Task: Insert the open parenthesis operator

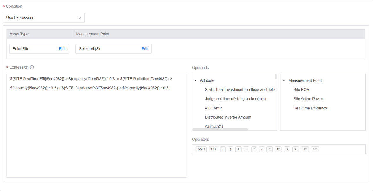Action: point(223,149)
